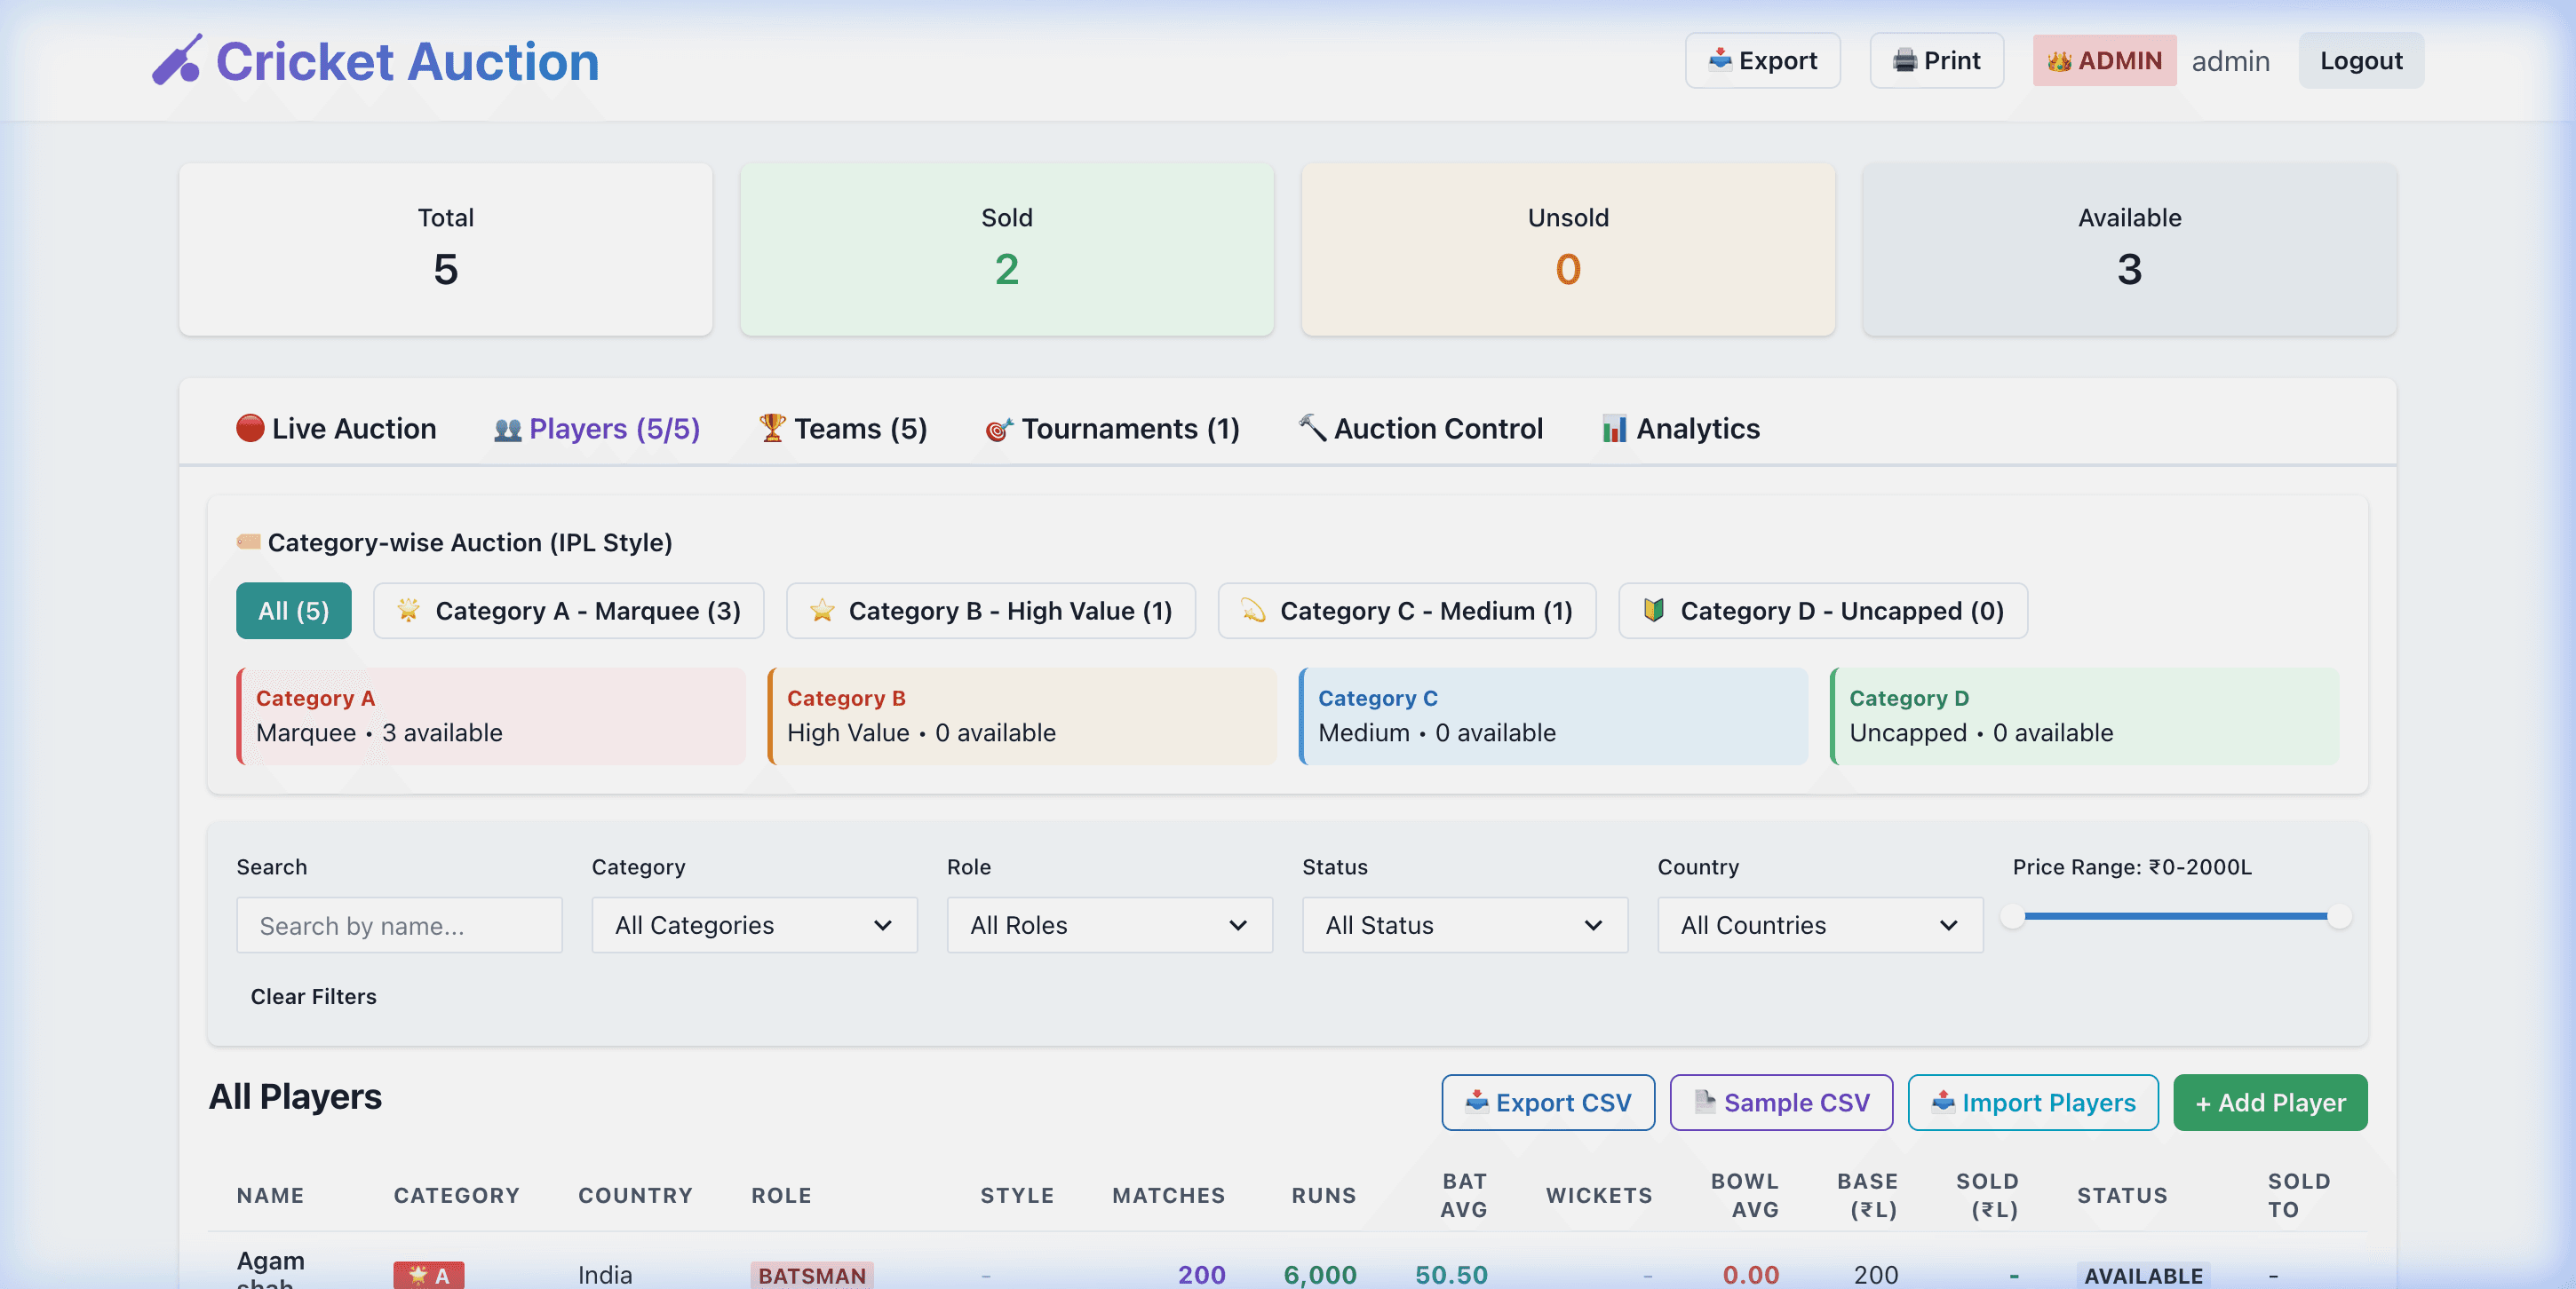Click the Export inbox tray icon
The image size is (2576, 1289).
[1720, 60]
